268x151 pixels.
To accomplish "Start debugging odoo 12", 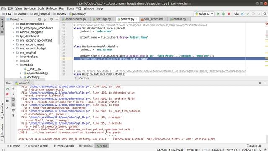I will tap(224, 14).
